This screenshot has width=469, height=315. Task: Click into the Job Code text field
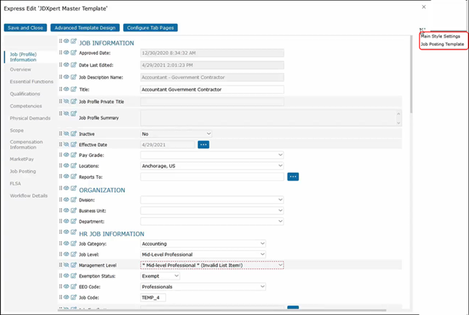[161, 298]
